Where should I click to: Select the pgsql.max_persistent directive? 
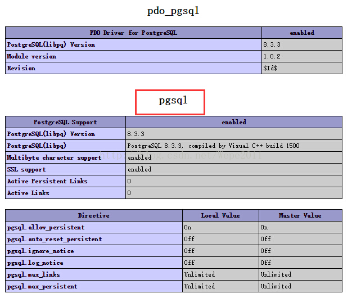(x=42, y=287)
